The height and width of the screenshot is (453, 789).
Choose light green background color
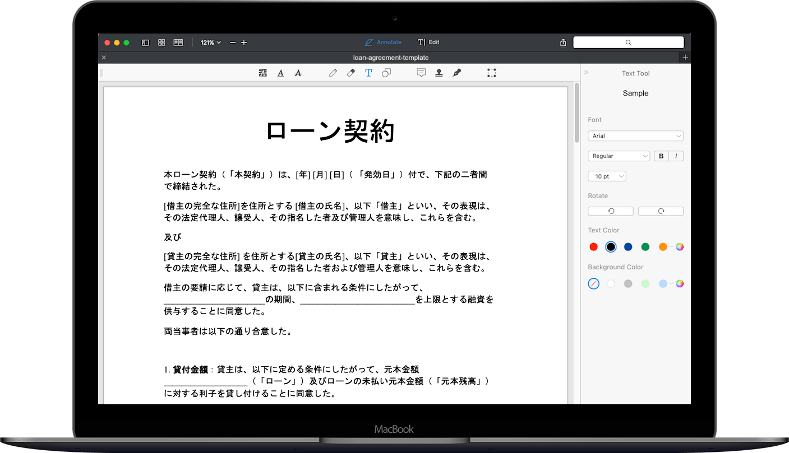(645, 284)
